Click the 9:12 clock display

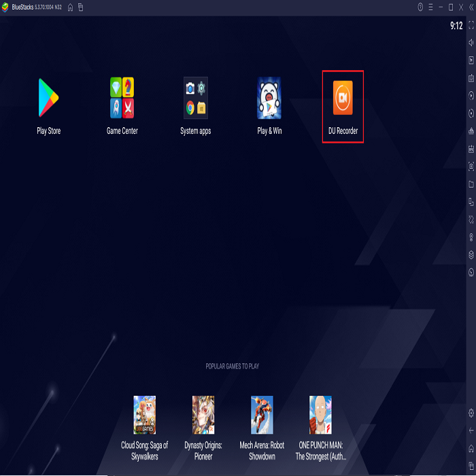(x=456, y=26)
